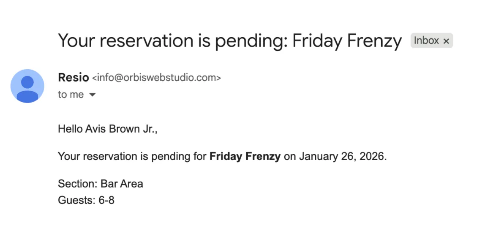Click the "6-8" guest count
Image resolution: width=496 pixels, height=242 pixels.
coord(106,200)
